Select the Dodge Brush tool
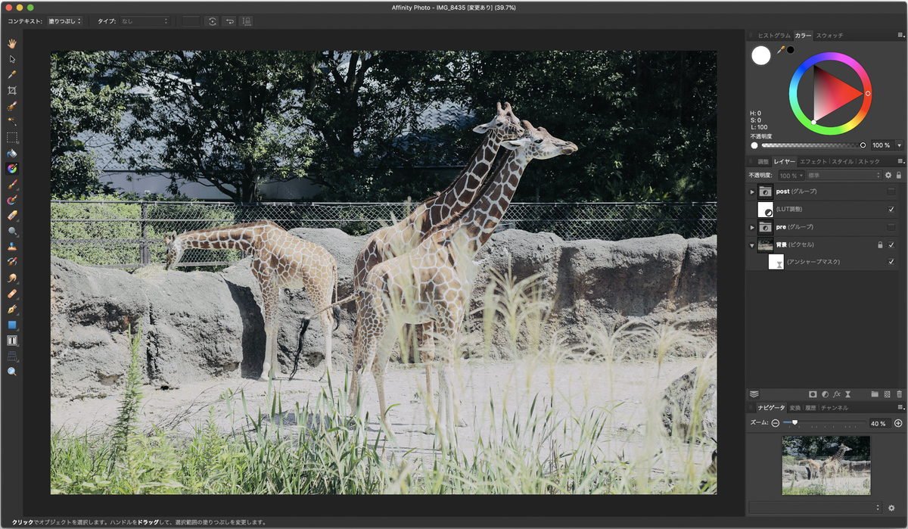This screenshot has height=529, width=908. point(12,231)
